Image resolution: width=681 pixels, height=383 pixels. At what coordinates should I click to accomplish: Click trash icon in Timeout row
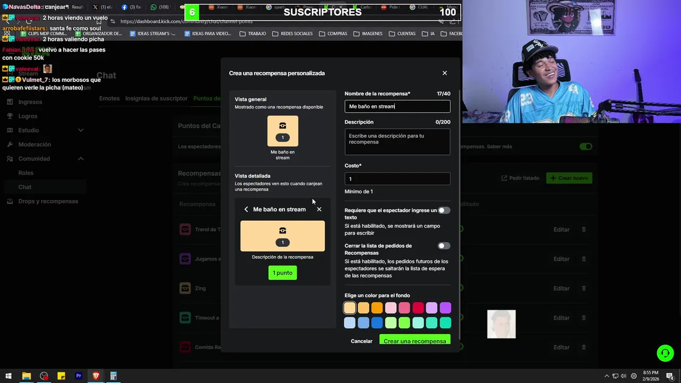(x=584, y=318)
